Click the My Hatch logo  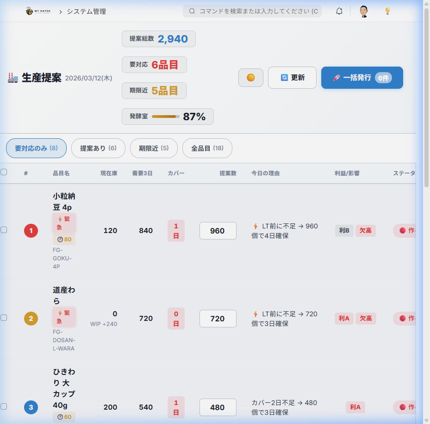pyautogui.click(x=38, y=11)
